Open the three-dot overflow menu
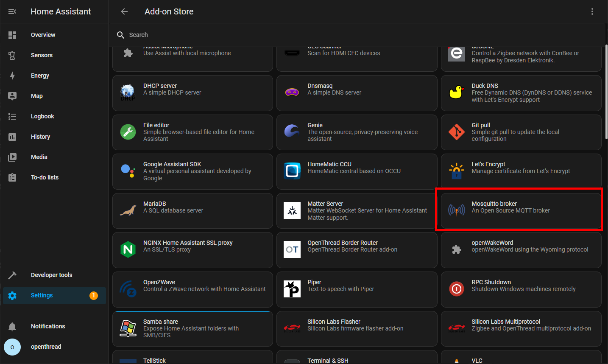Viewport: 608px width, 364px height. pyautogui.click(x=592, y=11)
